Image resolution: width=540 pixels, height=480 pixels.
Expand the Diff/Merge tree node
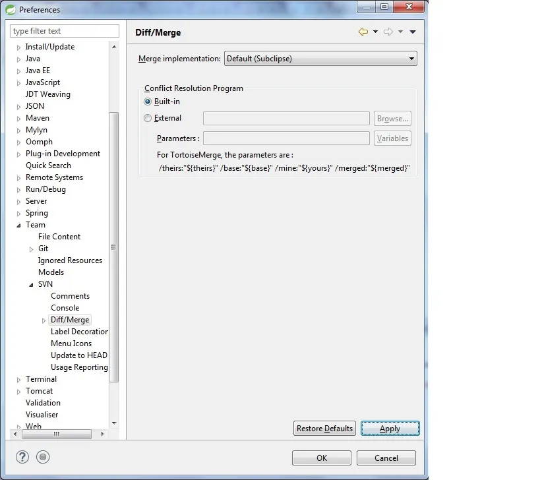coord(44,320)
